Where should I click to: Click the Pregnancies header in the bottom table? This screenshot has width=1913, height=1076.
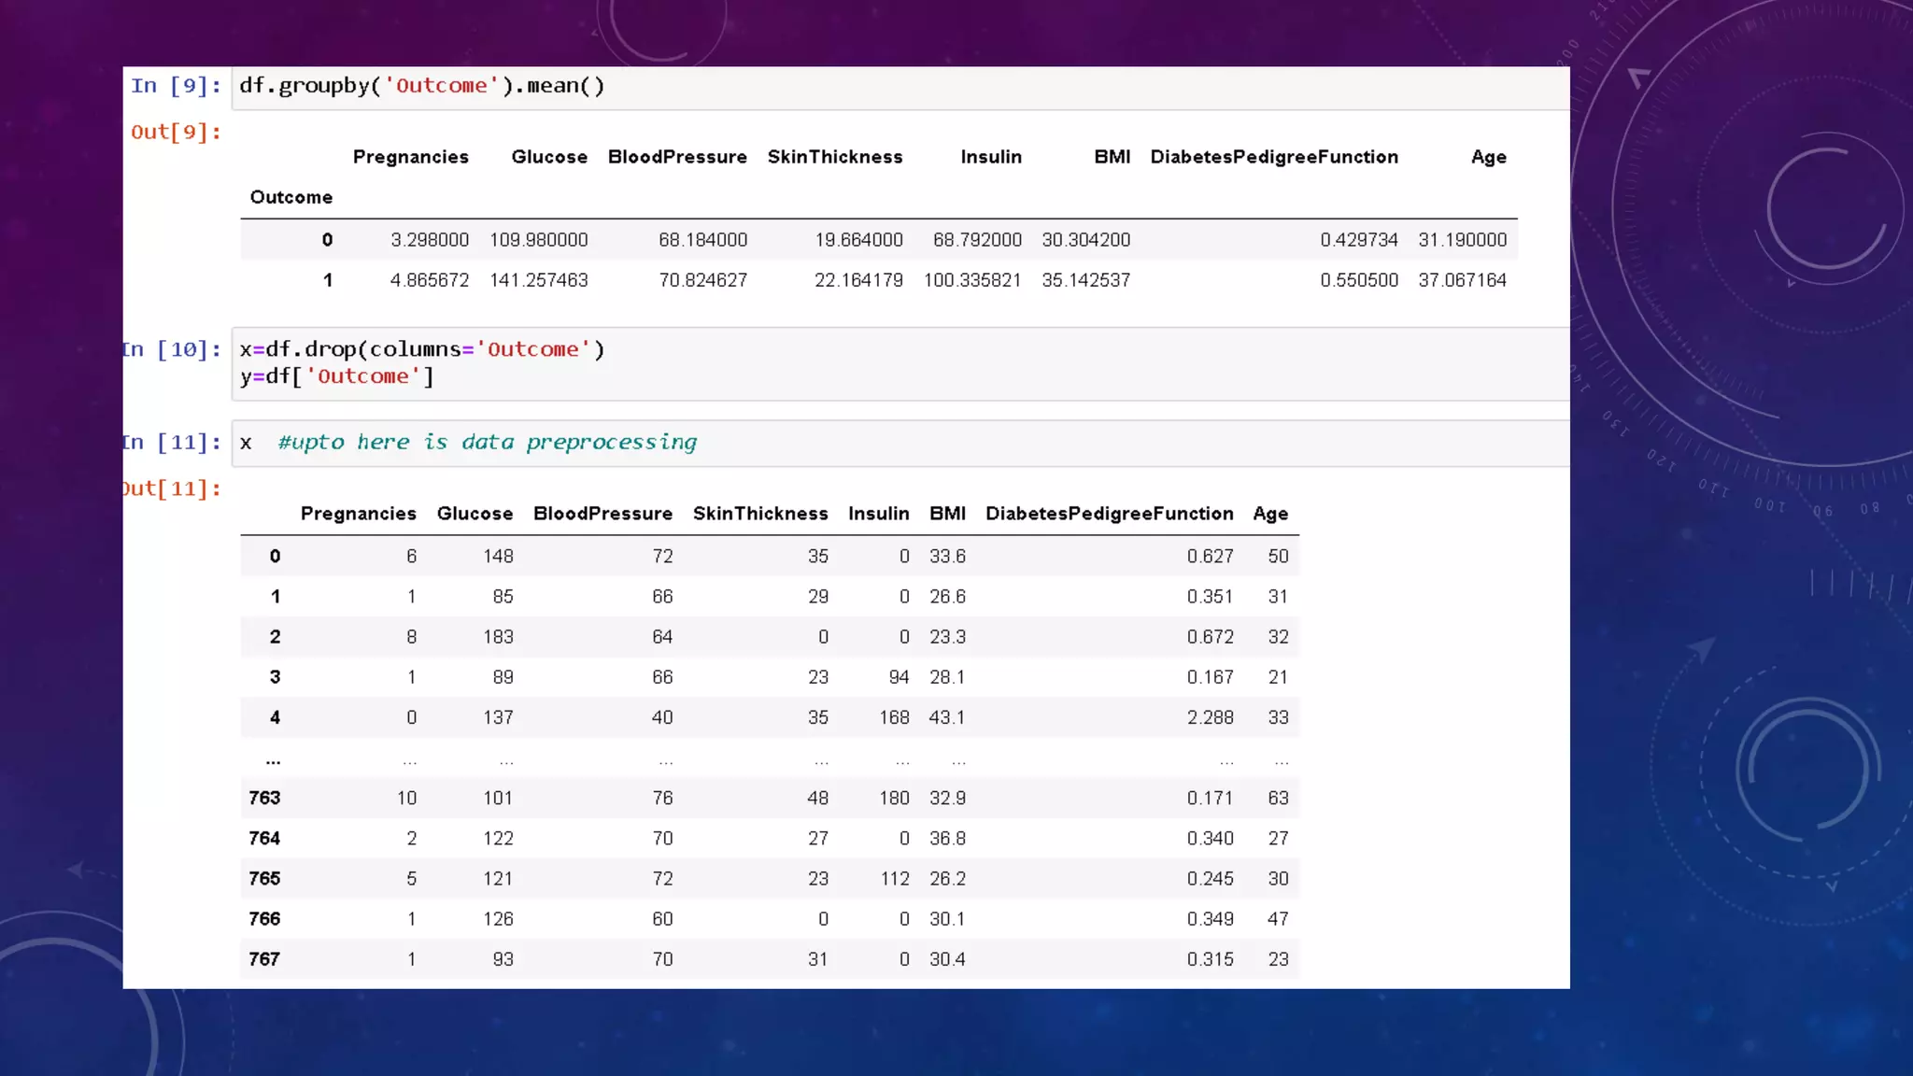tap(358, 514)
